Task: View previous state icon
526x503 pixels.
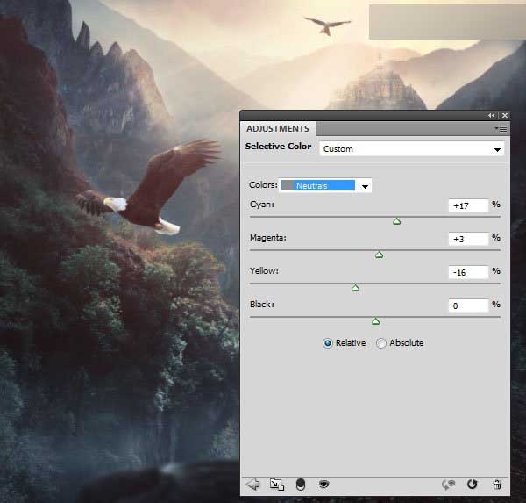Action: pyautogui.click(x=448, y=485)
